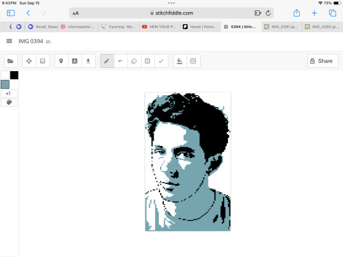Open the color palette icon
Viewport: 343px width, 257px height.
click(9, 102)
